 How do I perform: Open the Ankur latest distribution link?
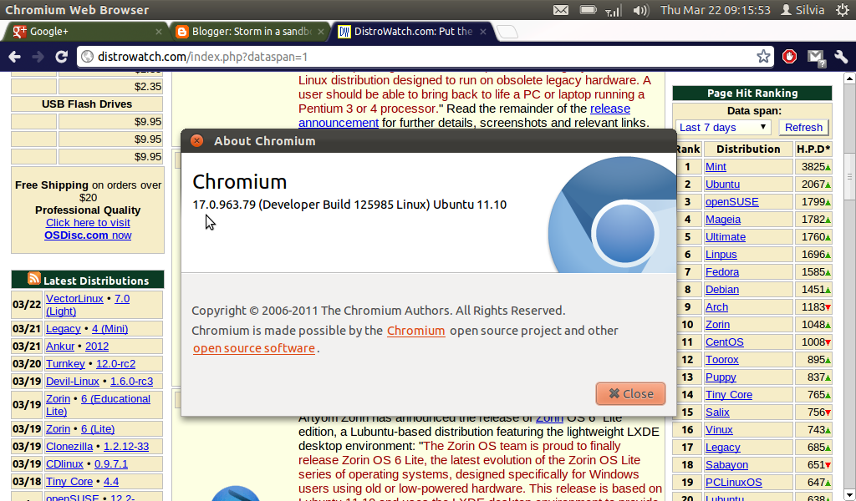coord(60,347)
